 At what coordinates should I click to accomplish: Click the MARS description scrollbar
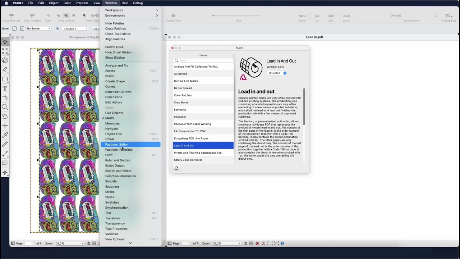304,106
